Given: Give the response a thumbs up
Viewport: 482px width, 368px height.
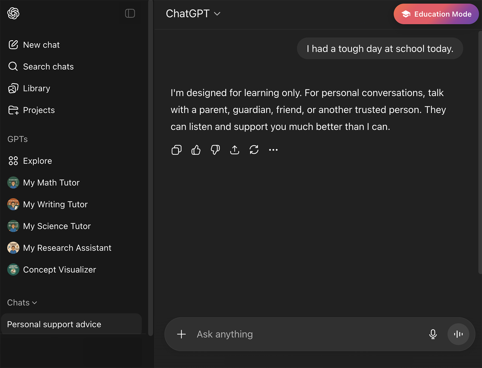Looking at the screenshot, I should tap(196, 150).
